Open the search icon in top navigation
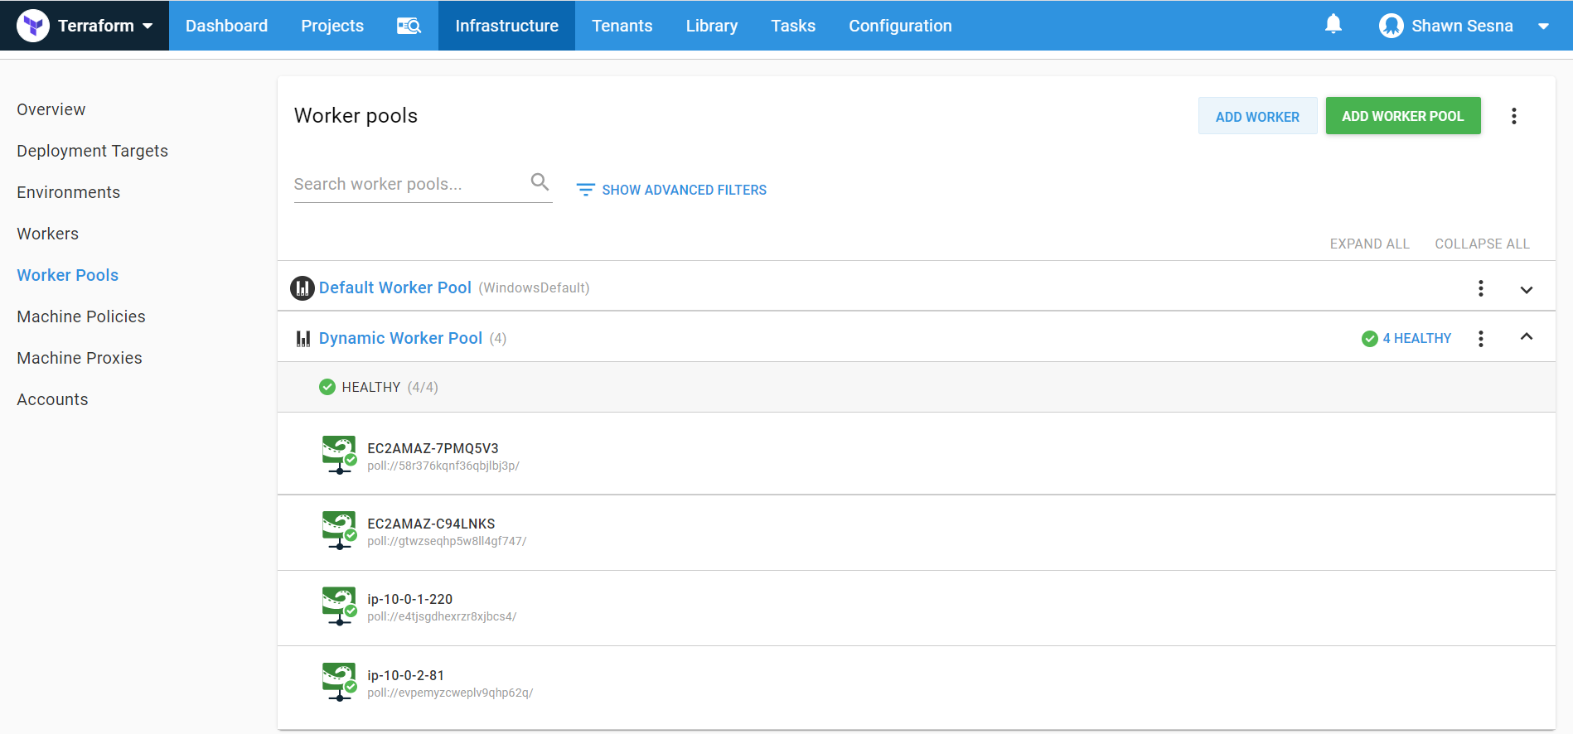 coord(409,26)
